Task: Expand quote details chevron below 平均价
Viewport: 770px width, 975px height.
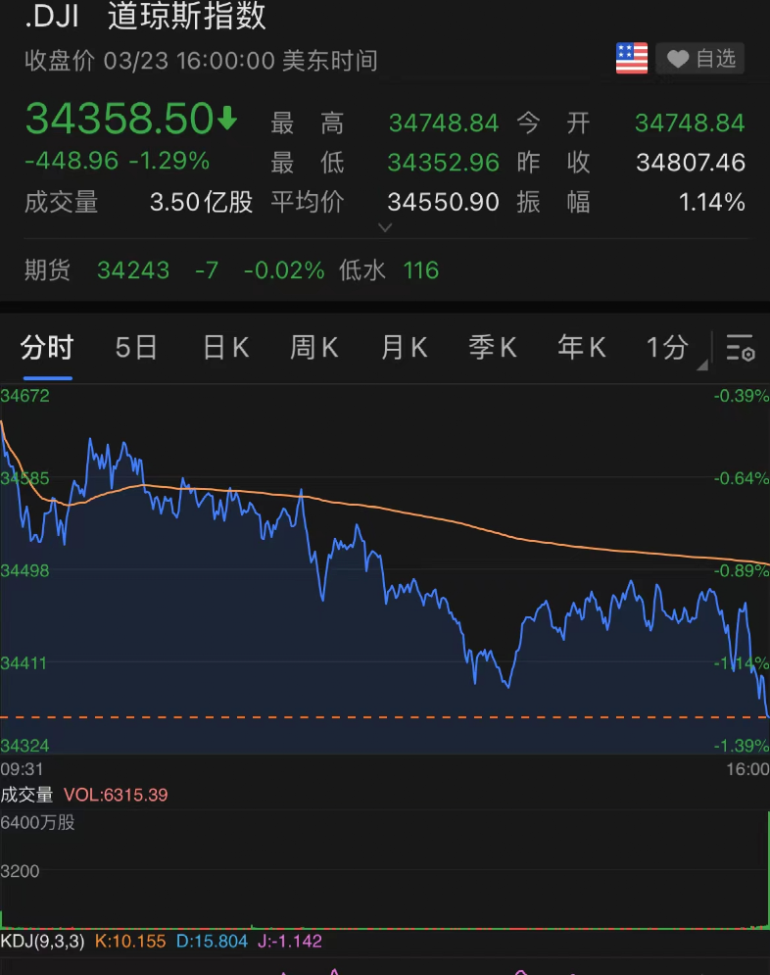Action: point(385,227)
